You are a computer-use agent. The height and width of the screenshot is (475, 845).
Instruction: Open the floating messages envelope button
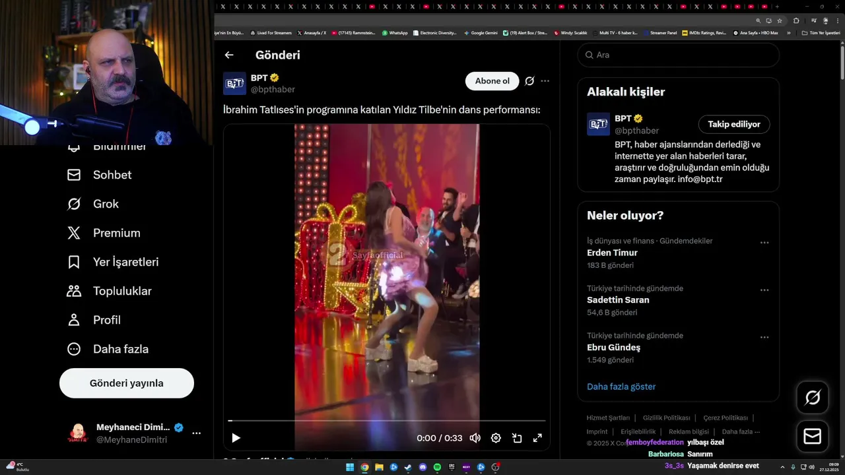(x=813, y=437)
